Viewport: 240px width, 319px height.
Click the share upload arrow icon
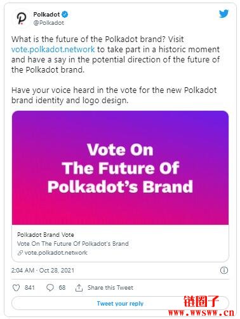(x=79, y=288)
